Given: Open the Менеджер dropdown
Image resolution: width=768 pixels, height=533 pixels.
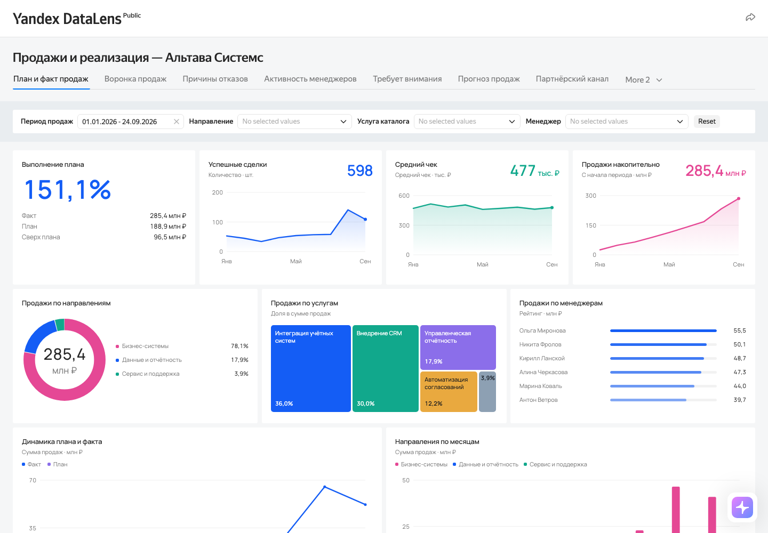Looking at the screenshot, I should click(627, 122).
